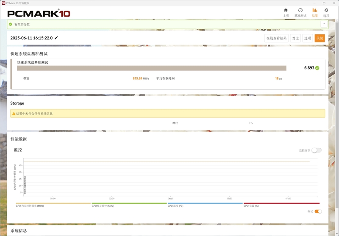Image resolution: width=339 pixels, height=236 pixels.
Task: Click the pencil icon beside the result date
Action: pos(56,38)
